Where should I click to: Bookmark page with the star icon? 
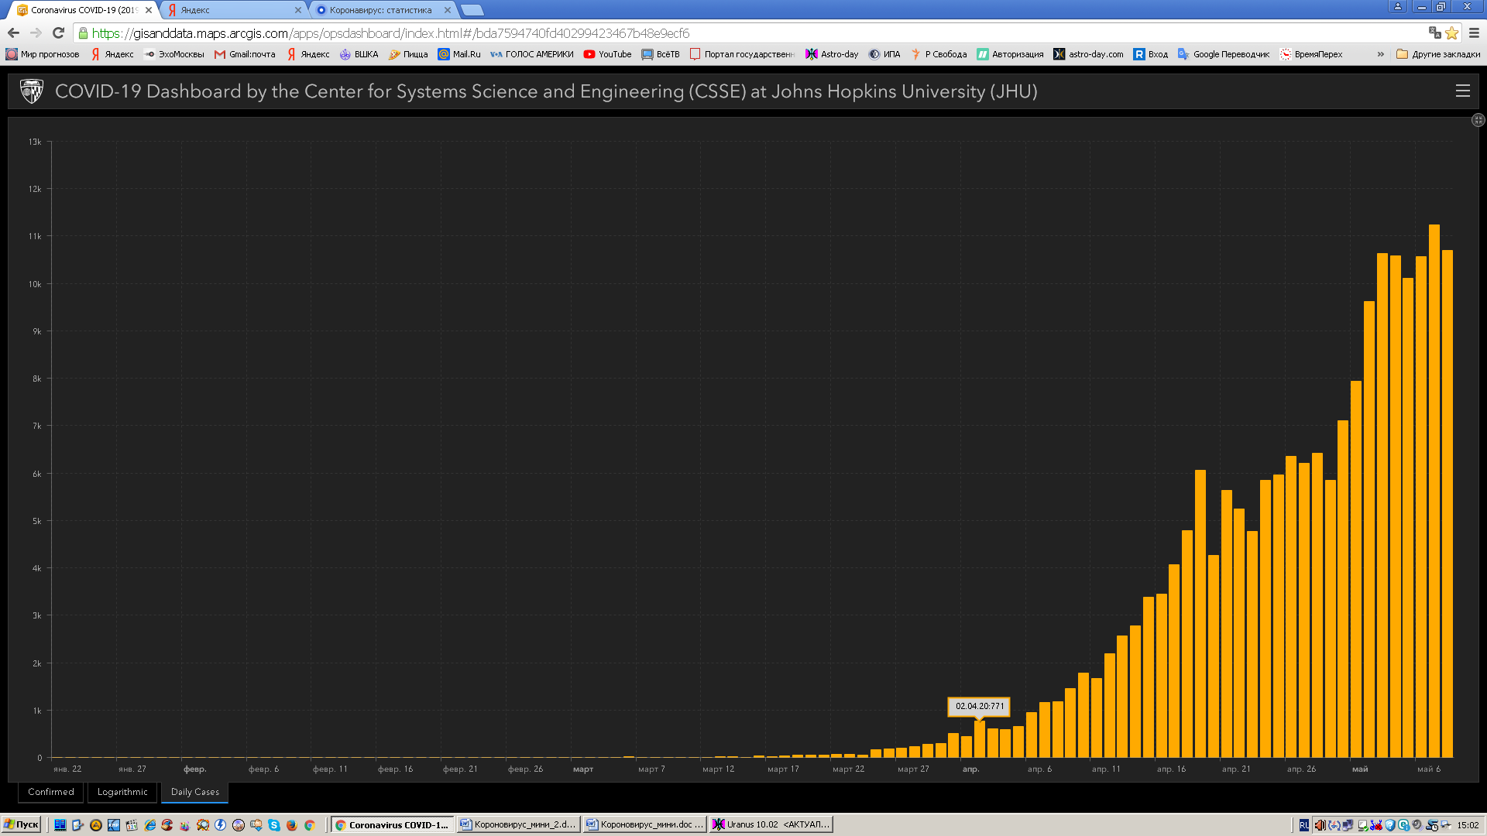pyautogui.click(x=1452, y=33)
